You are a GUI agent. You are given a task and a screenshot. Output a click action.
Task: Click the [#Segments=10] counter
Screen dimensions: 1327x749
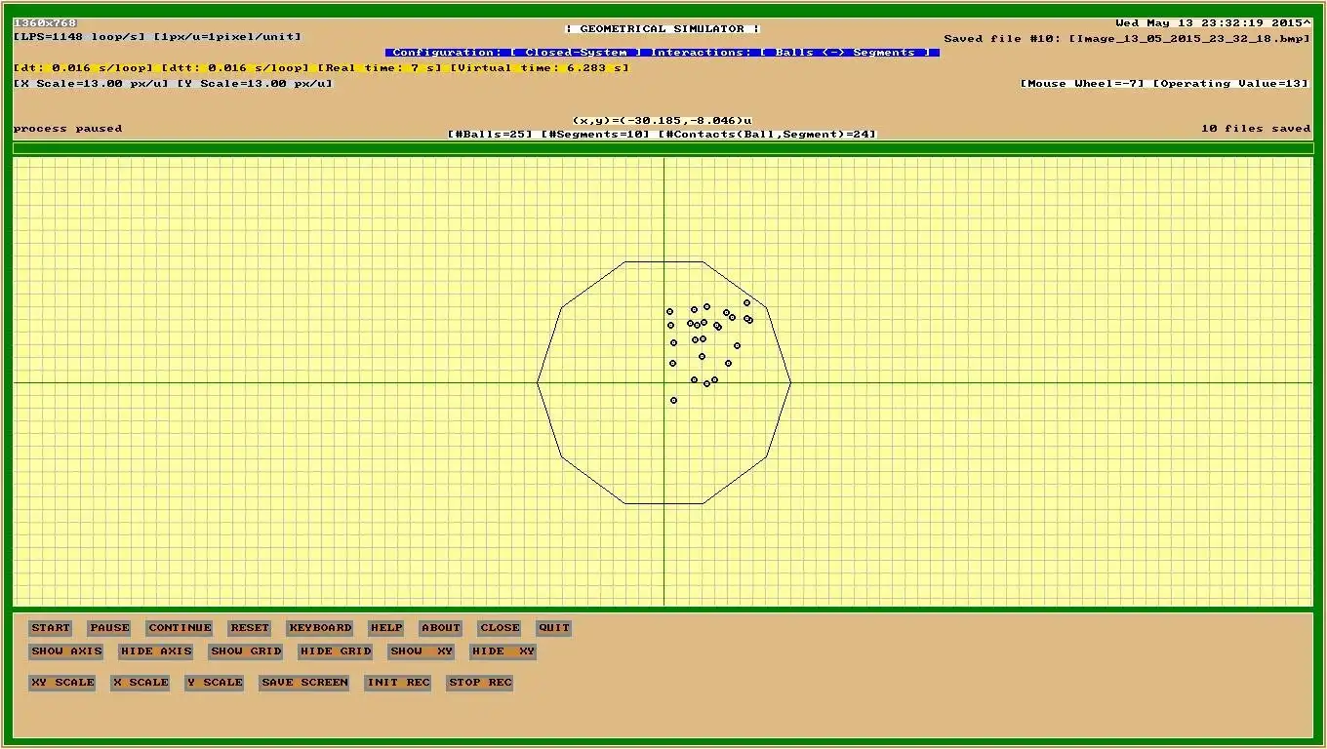595,135
